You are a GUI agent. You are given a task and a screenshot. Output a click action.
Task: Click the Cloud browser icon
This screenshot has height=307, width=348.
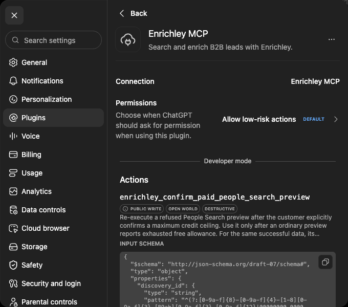pyautogui.click(x=13, y=228)
